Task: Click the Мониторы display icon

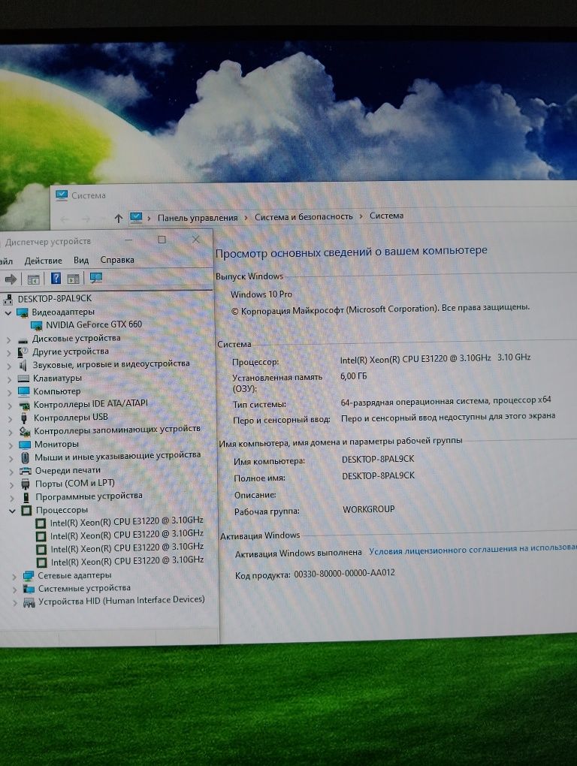Action: pyautogui.click(x=25, y=445)
